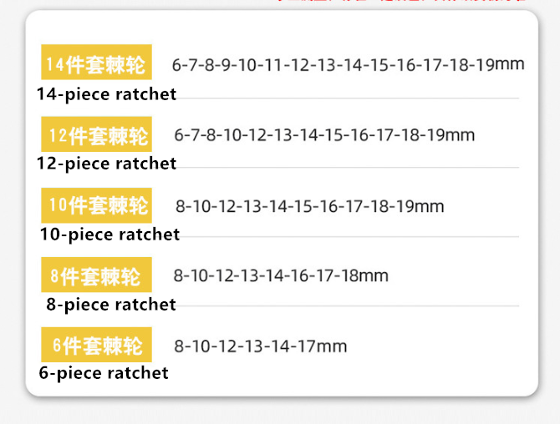
Task: Click the 6-7-8-10-12 size list for 12-piece set
Action: coord(324,135)
